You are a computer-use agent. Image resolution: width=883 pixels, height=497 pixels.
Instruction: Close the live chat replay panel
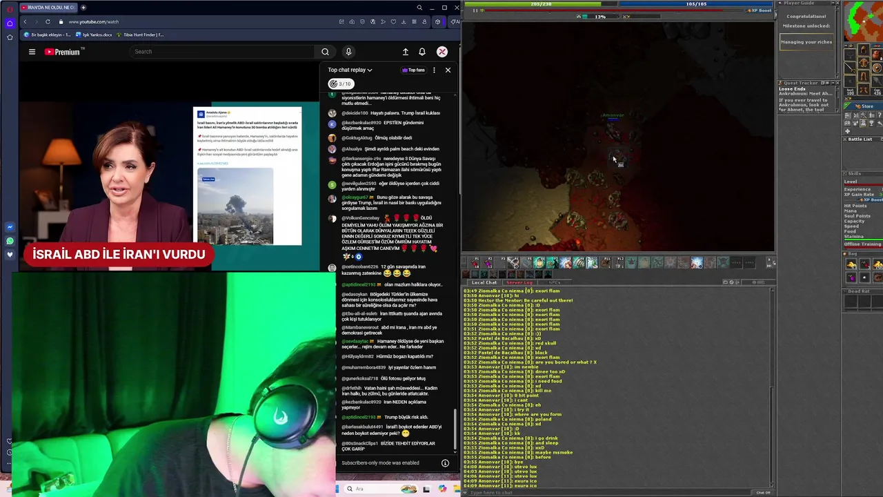click(x=448, y=70)
